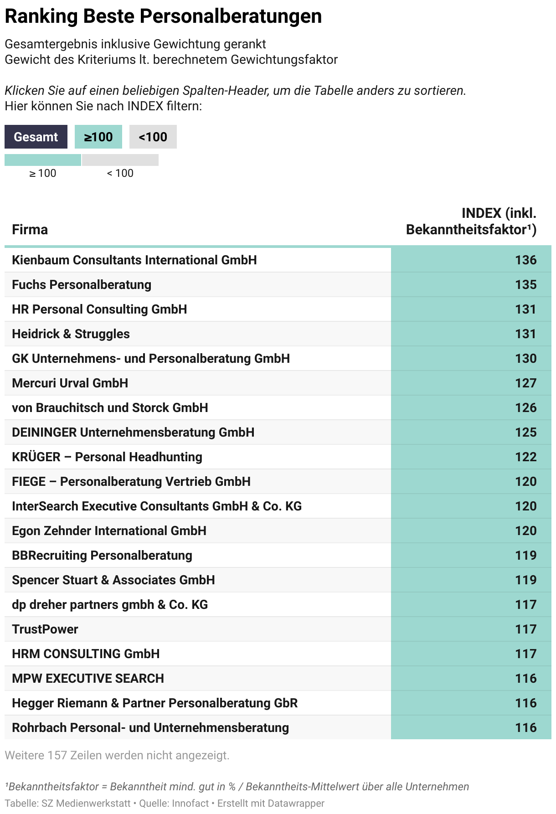Click the Spencer Stuart & Associates GmbH row
This screenshot has width=556, height=814.
113,580
